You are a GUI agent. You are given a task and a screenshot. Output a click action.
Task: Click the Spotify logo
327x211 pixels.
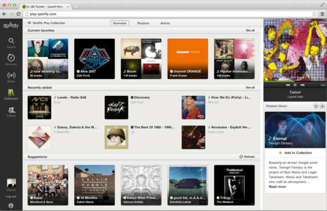(11, 25)
